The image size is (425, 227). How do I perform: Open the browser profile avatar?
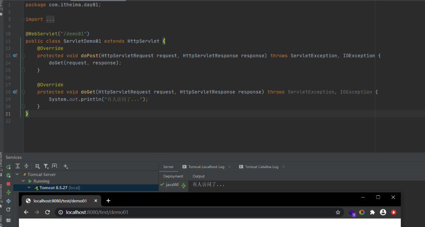click(383, 212)
